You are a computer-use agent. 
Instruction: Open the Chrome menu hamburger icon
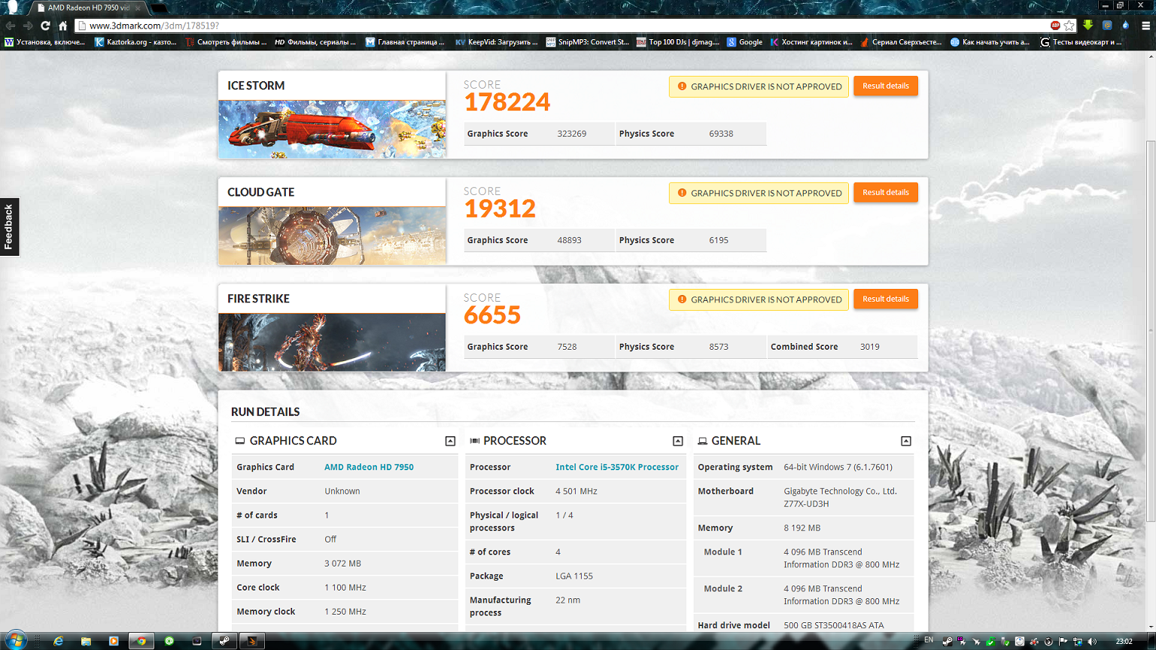(x=1145, y=26)
